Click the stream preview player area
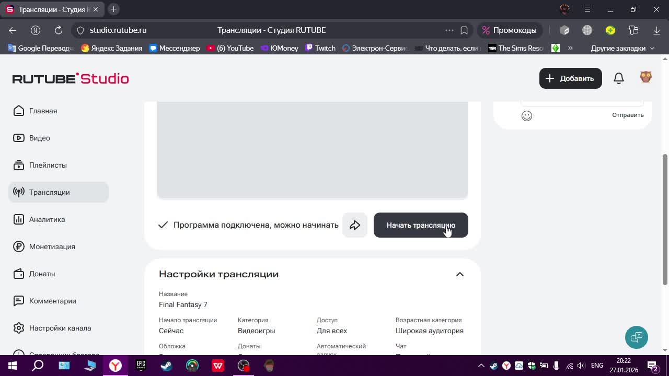Viewport: 669px width, 376px height. 313,150
